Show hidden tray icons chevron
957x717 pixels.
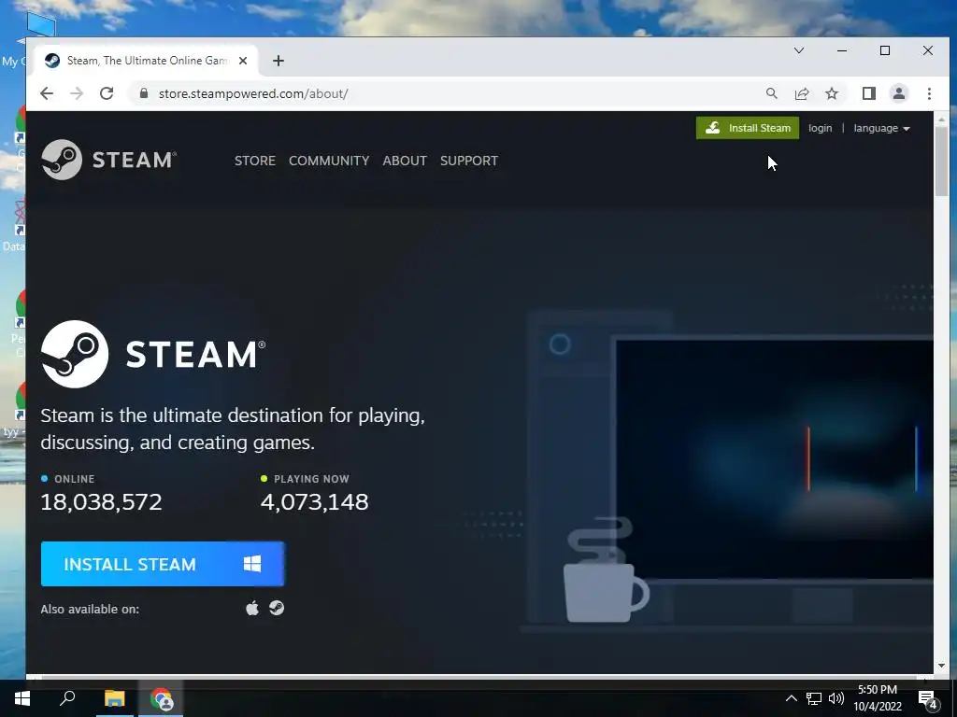[791, 698]
